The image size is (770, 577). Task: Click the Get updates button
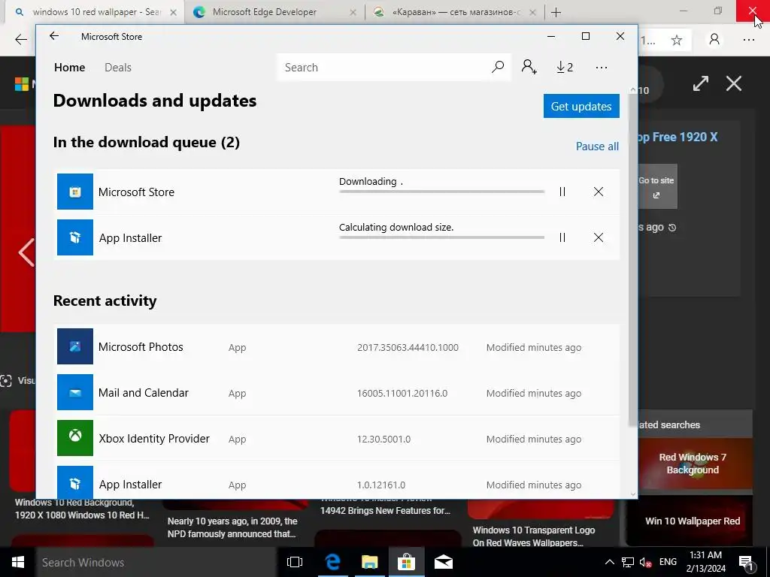(x=581, y=106)
